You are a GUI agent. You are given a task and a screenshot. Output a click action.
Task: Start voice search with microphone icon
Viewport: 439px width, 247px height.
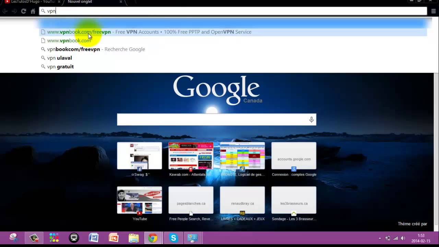tap(311, 119)
